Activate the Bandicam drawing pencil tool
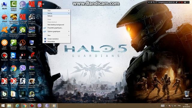 click(176, 2)
